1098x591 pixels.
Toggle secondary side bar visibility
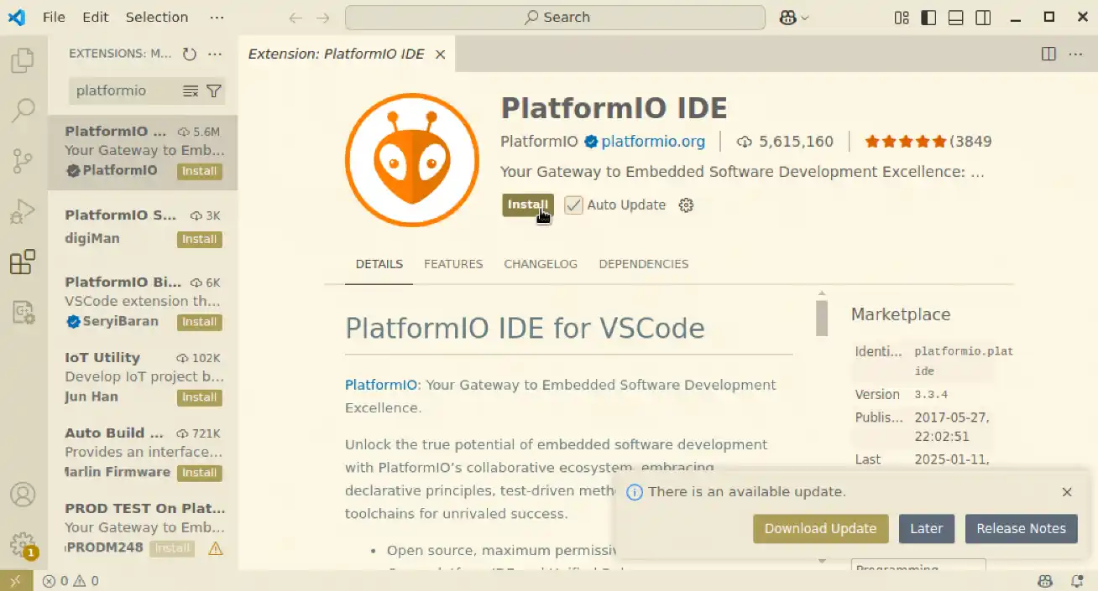pos(982,18)
